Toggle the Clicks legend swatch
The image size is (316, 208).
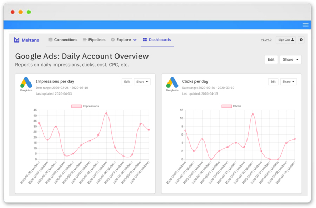[226, 106]
